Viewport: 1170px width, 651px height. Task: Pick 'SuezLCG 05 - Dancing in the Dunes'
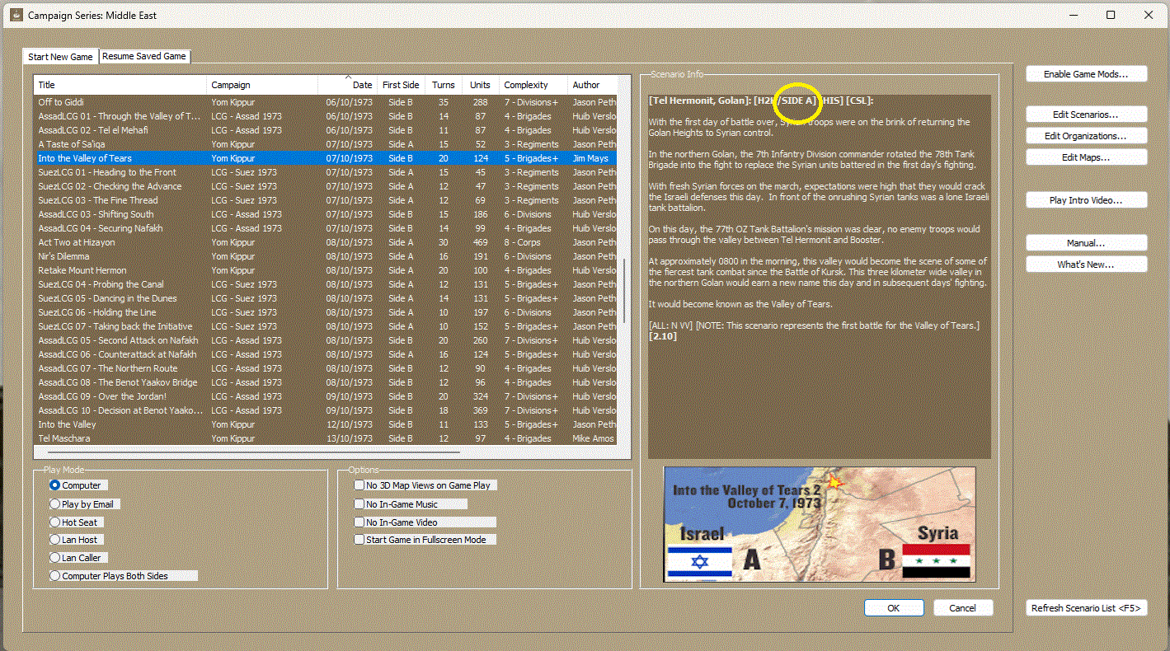coord(326,298)
